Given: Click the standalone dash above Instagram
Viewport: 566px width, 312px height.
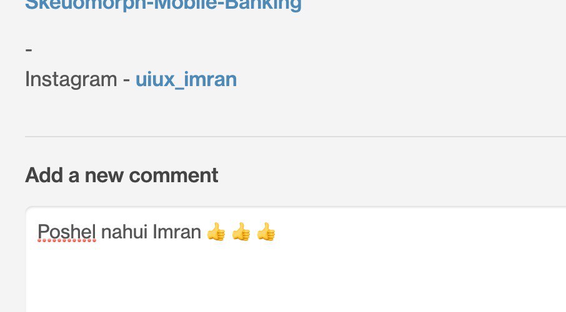Looking at the screenshot, I should pyautogui.click(x=29, y=49).
